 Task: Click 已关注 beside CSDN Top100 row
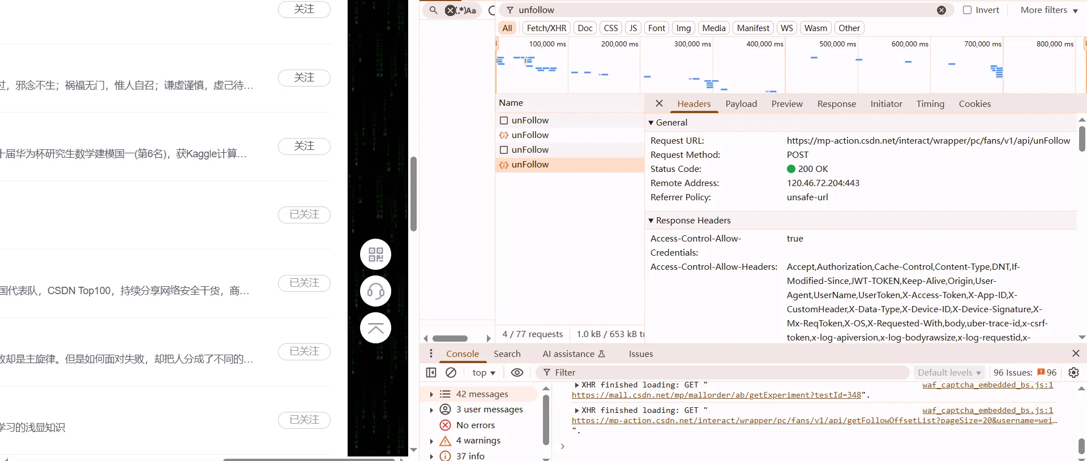(x=304, y=283)
